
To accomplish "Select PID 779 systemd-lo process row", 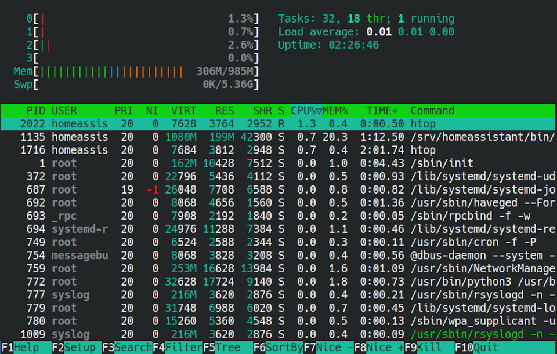I will (278, 308).
